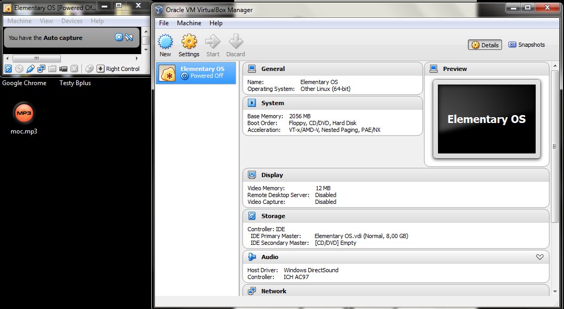This screenshot has width=564, height=309.
Task: Click the Network section header
Action: [x=395, y=291]
